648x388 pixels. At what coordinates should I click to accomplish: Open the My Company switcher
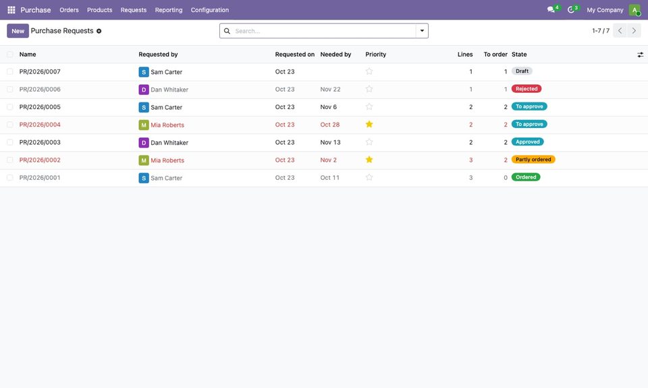605,10
